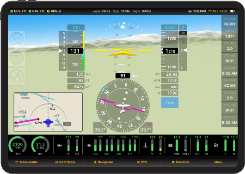The width and height of the screenshot is (245, 174).
Task: Tap the More... tab
Action: (219, 162)
